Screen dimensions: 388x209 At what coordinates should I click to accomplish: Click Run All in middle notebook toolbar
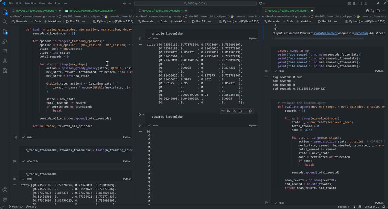[x=198, y=21]
